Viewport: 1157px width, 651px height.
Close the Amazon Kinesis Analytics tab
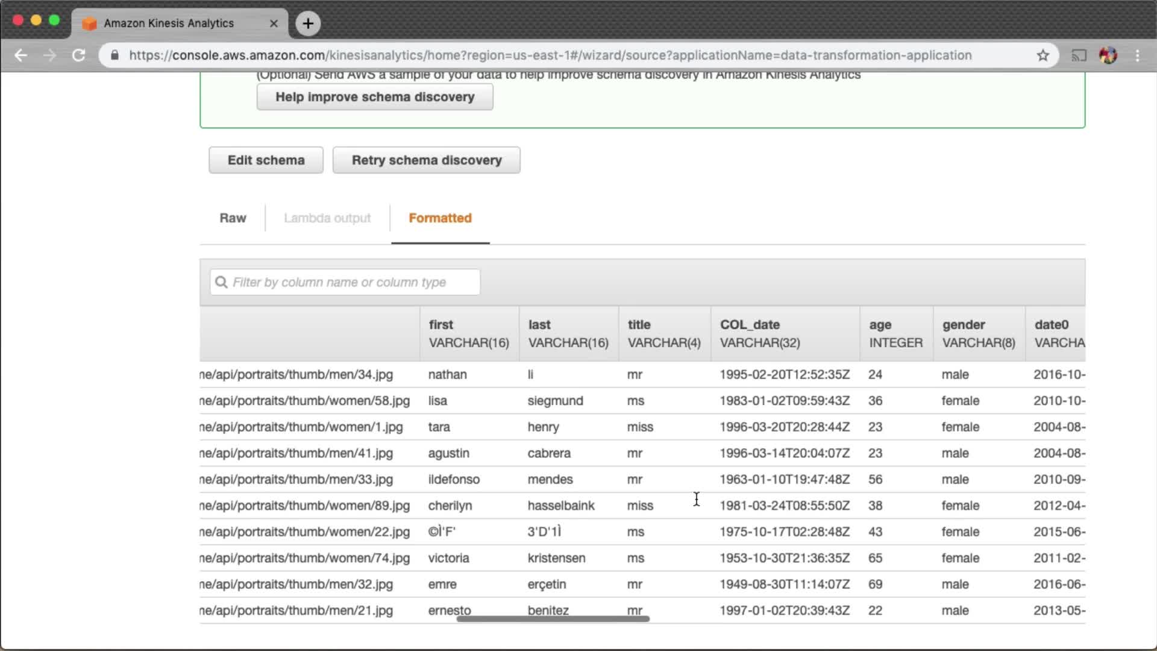pyautogui.click(x=274, y=24)
